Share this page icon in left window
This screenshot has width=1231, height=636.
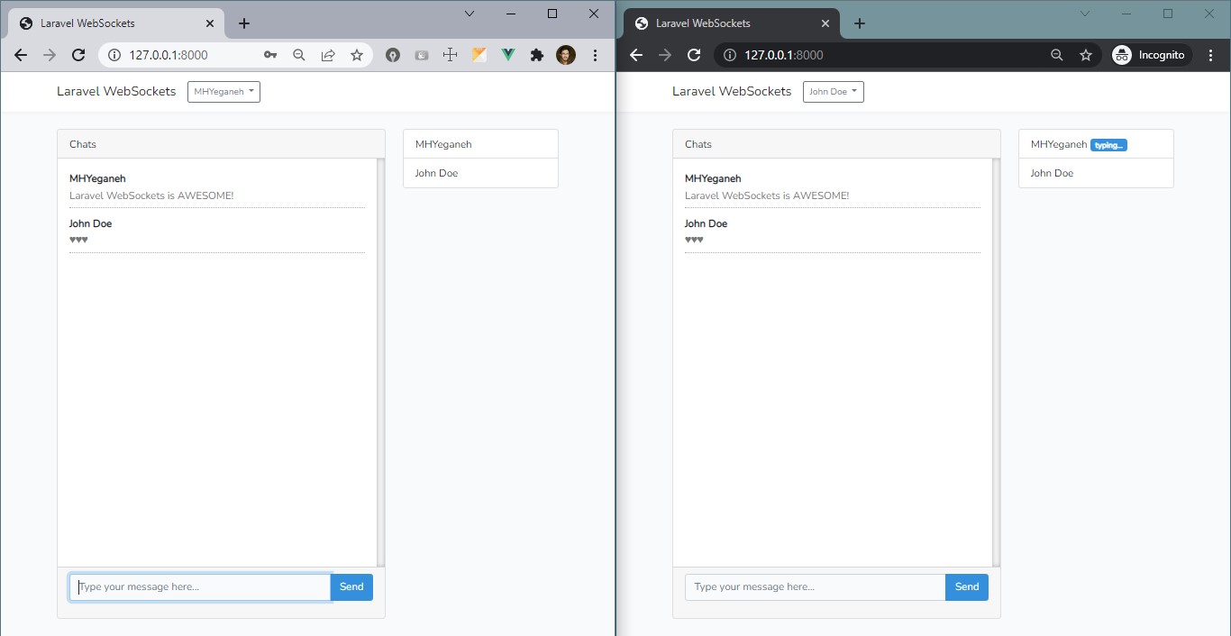tap(328, 55)
